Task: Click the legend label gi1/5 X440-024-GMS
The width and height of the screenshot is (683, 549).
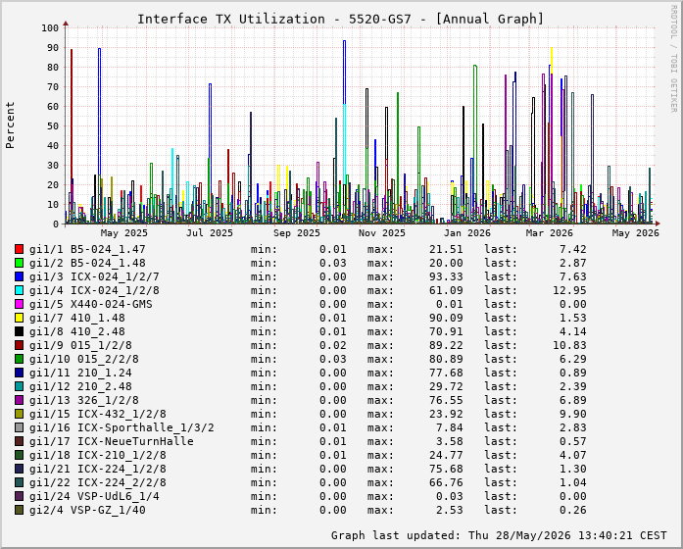Action: point(91,304)
